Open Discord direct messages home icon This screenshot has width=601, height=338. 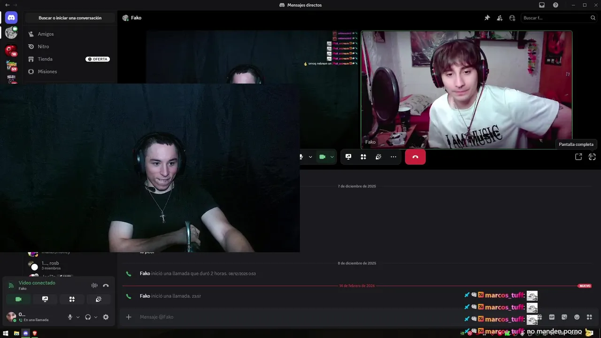pyautogui.click(x=11, y=18)
